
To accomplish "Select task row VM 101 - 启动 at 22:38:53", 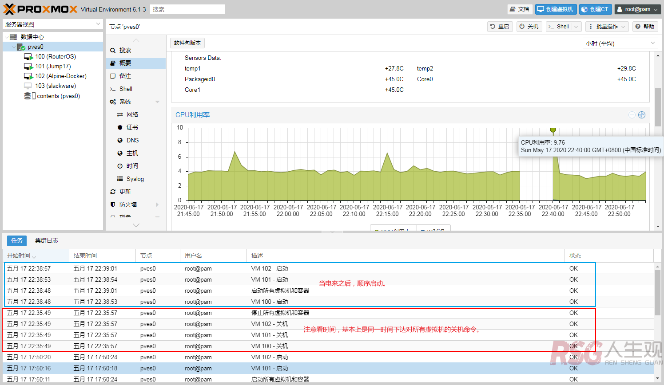I will 328,279.
